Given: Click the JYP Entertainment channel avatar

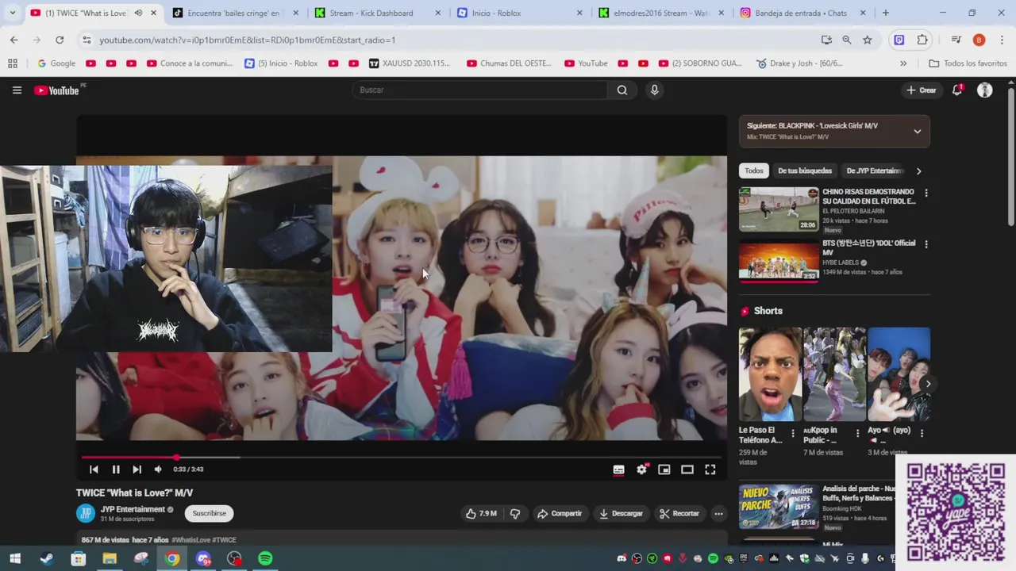Looking at the screenshot, I should pos(86,513).
